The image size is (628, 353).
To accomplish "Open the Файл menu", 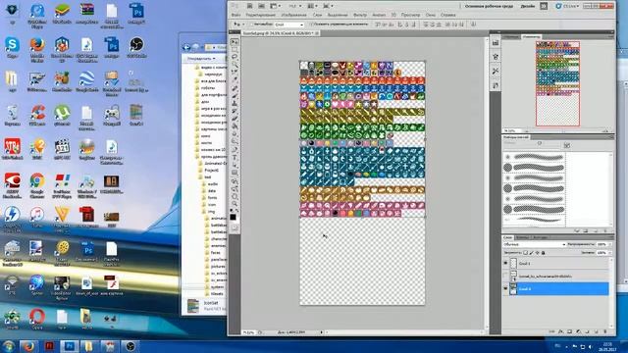I will click(x=236, y=15).
